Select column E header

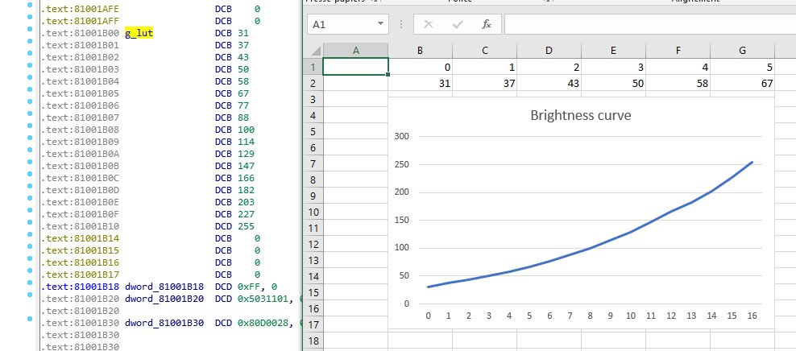click(613, 50)
